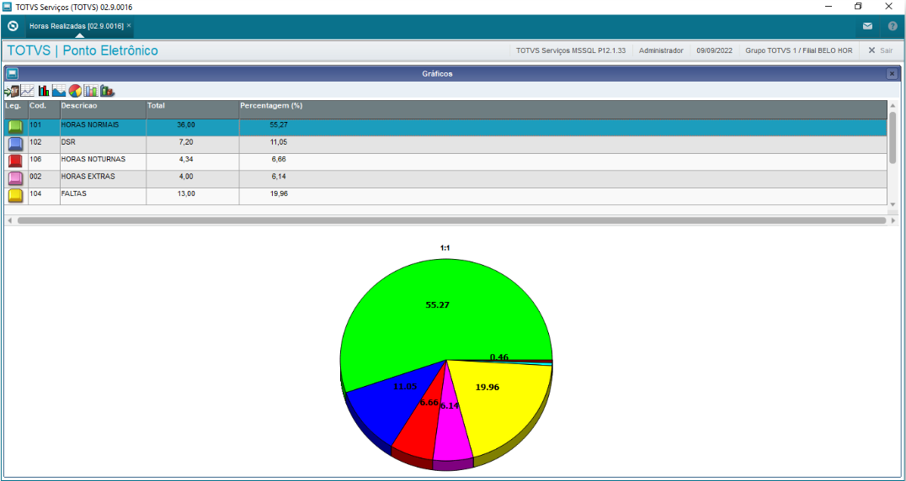Choose the area chart icon
The image size is (906, 481).
(x=59, y=91)
